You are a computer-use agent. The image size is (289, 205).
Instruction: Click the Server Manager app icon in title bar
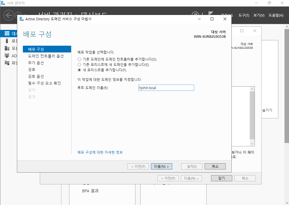tap(3, 3)
